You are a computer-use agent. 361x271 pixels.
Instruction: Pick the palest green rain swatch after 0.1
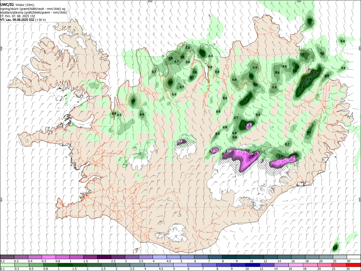pyautogui.click(x=7, y=265)
